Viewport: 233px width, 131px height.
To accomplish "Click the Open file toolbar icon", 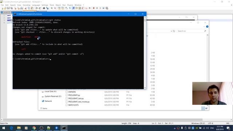I will [x=5, y=8].
